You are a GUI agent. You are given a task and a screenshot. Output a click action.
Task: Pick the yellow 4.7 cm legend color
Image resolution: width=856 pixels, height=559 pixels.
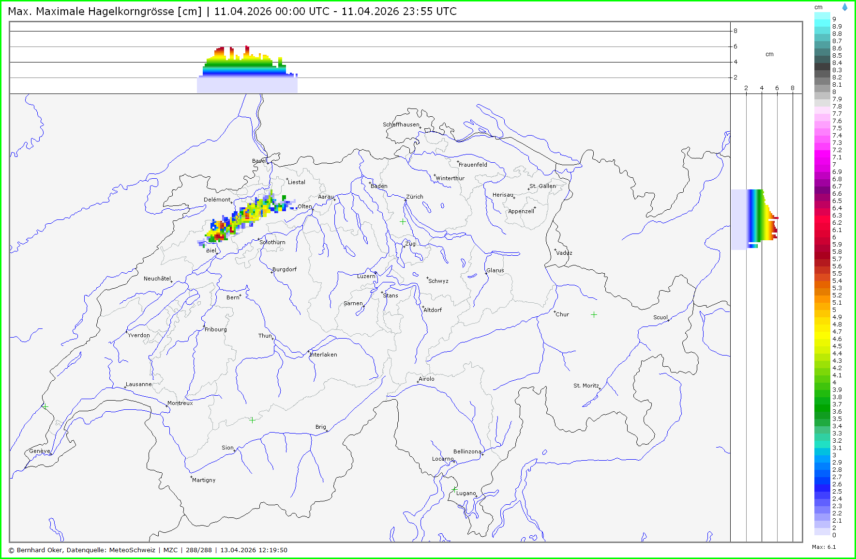tap(822, 332)
